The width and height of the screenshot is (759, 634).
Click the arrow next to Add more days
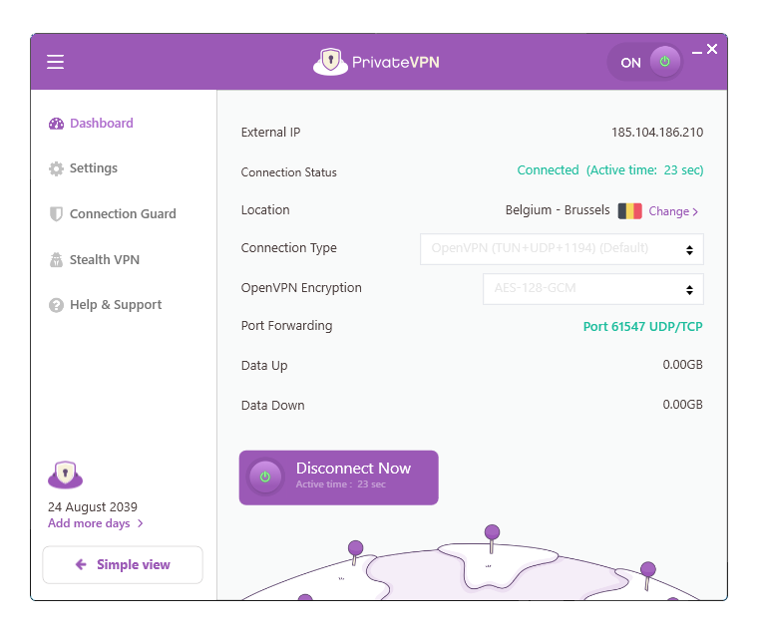pyautogui.click(x=141, y=523)
